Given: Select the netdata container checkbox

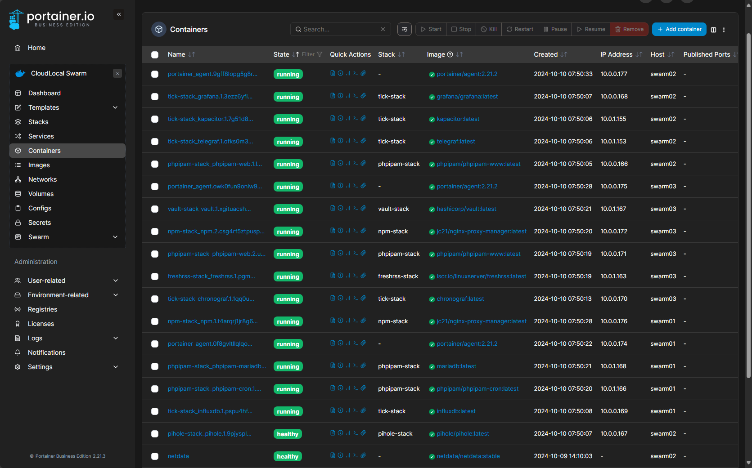Looking at the screenshot, I should [x=155, y=456].
